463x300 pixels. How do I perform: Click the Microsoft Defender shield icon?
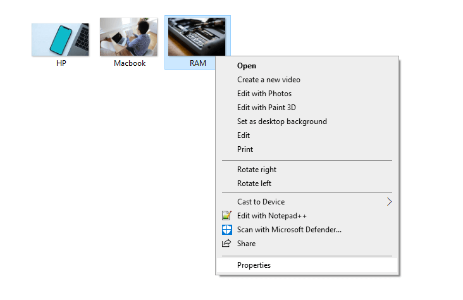click(227, 230)
